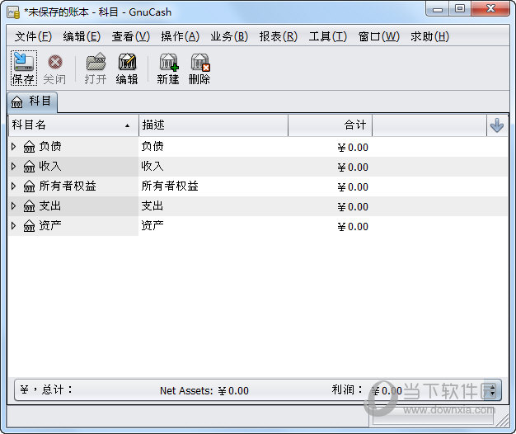Viewport: 516px width, 434px height.
Task: Click the ¥0.00 total in 负债 row
Action: (353, 148)
